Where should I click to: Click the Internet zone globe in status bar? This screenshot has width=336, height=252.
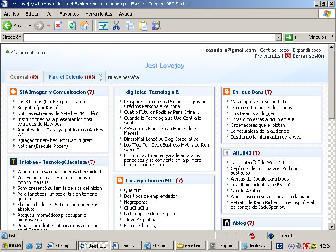(x=271, y=236)
